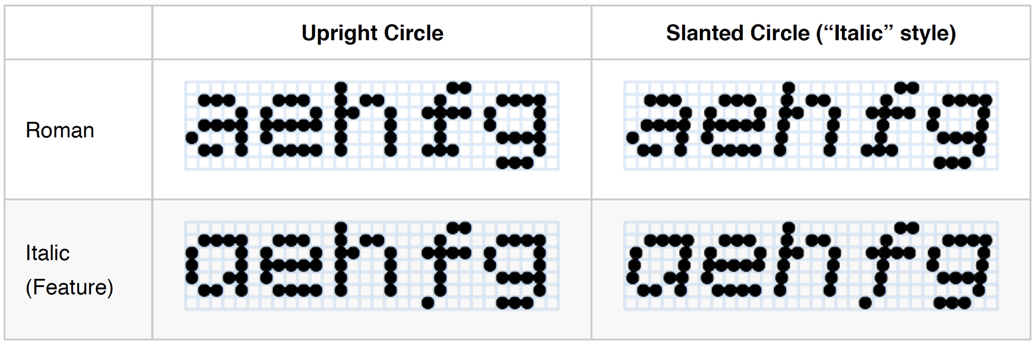Click letter "a" in Roman Slanted Circle sample

tap(658, 126)
